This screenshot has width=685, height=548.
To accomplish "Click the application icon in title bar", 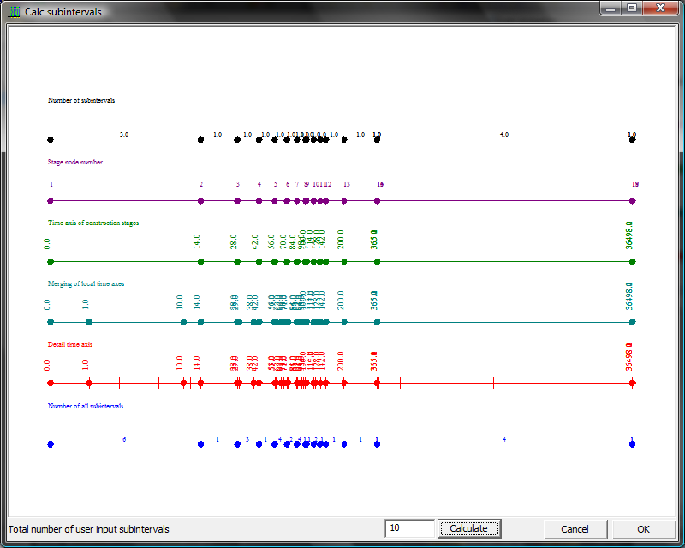I will pos(14,12).
